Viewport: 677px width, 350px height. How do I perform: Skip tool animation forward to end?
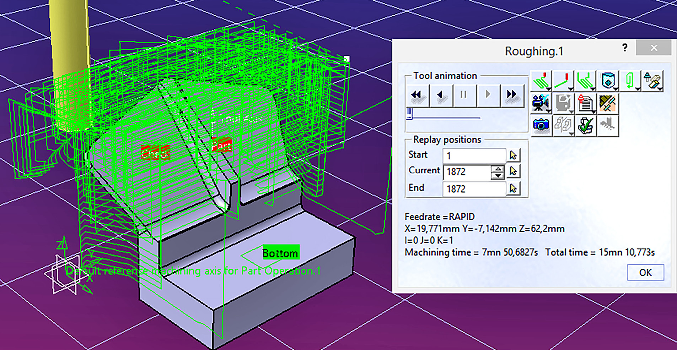pyautogui.click(x=512, y=95)
